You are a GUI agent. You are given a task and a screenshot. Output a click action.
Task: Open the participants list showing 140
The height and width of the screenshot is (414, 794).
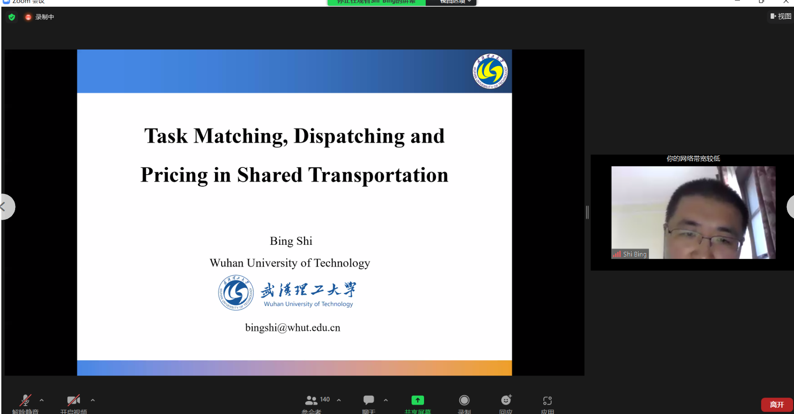pos(317,400)
